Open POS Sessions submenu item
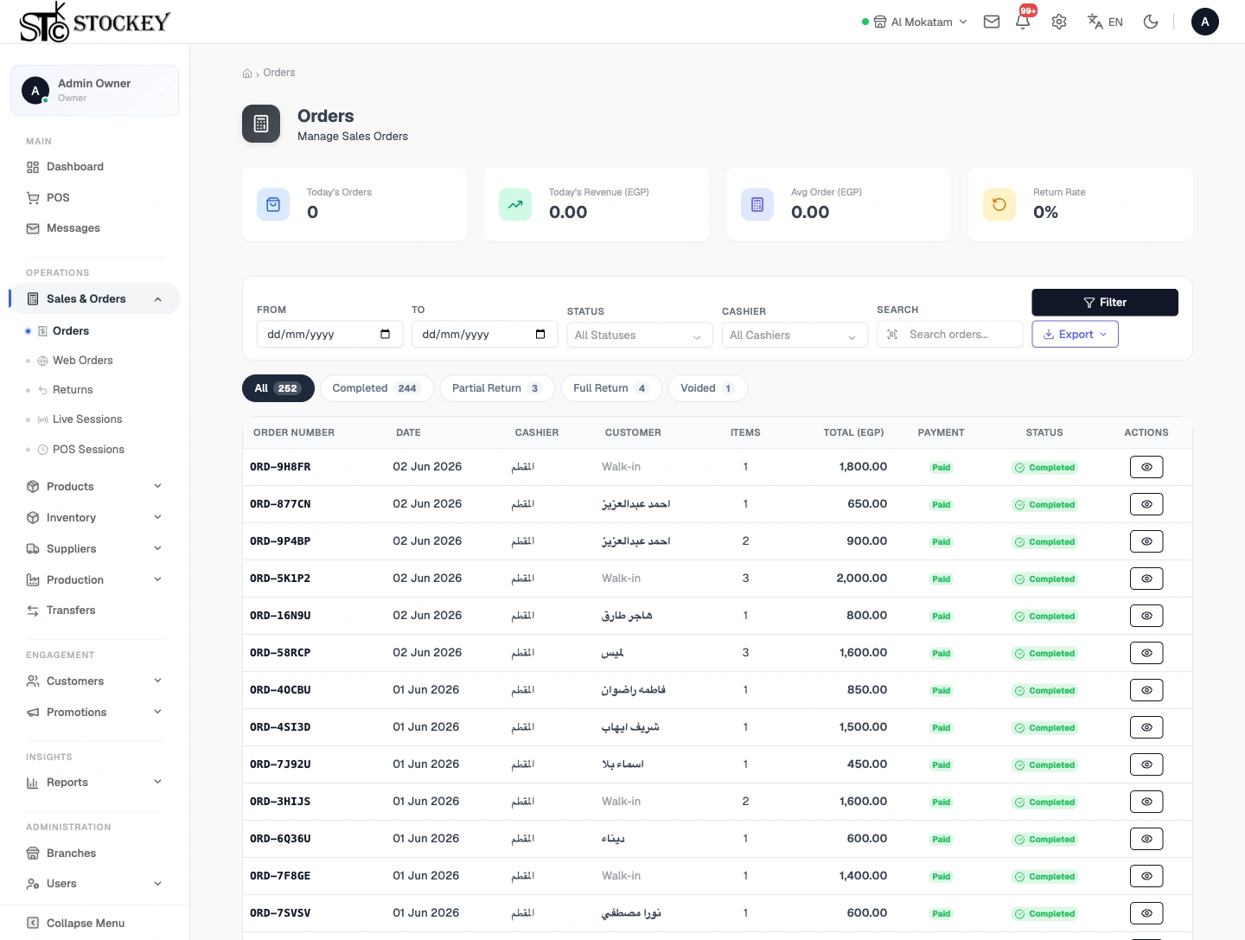The width and height of the screenshot is (1245, 940). 88,450
